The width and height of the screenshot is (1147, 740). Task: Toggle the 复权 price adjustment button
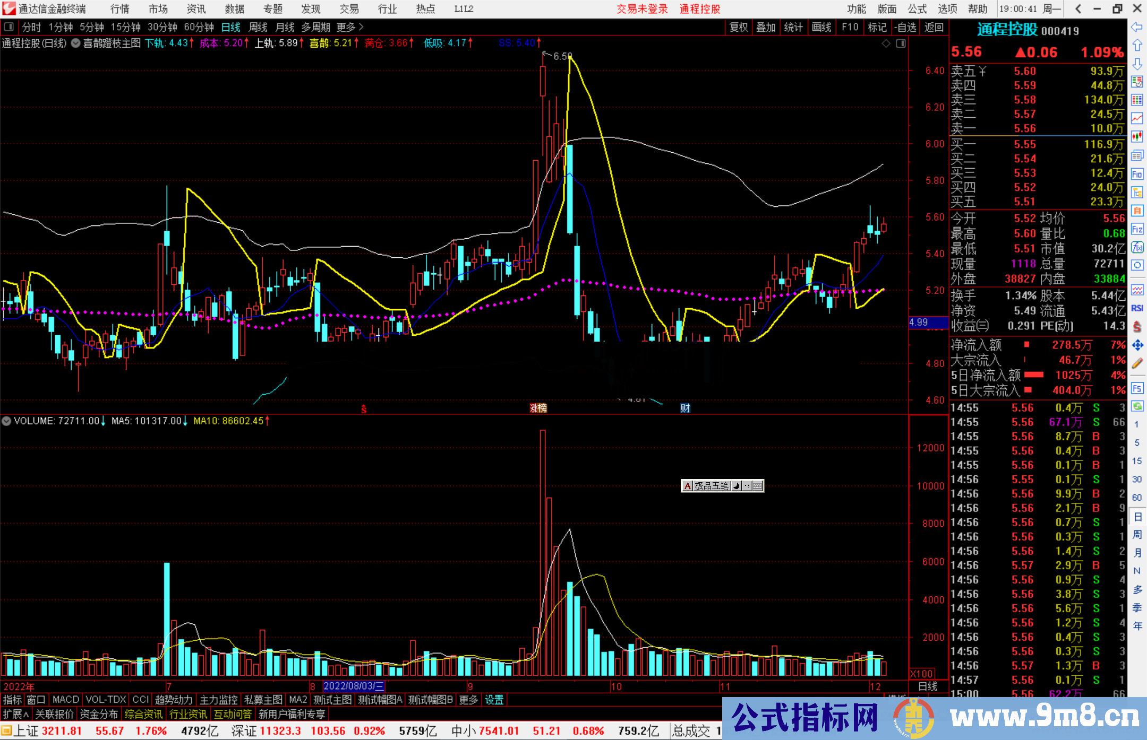click(x=738, y=27)
